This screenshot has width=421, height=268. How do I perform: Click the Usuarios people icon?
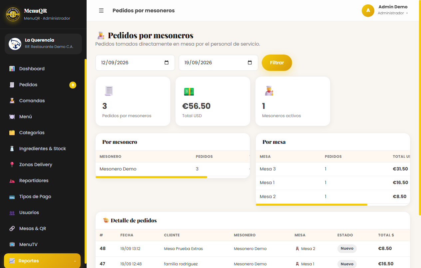(12, 212)
